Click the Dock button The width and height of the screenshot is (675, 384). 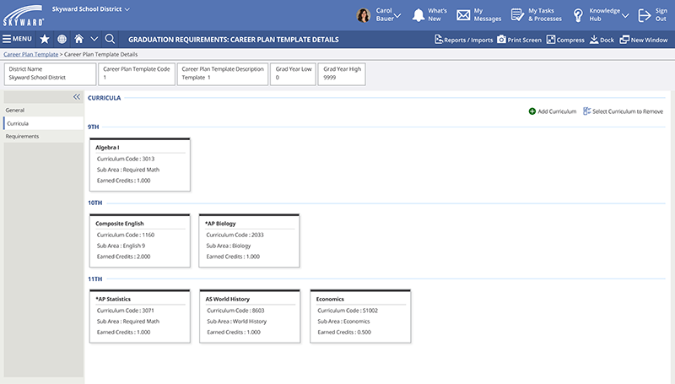(602, 40)
